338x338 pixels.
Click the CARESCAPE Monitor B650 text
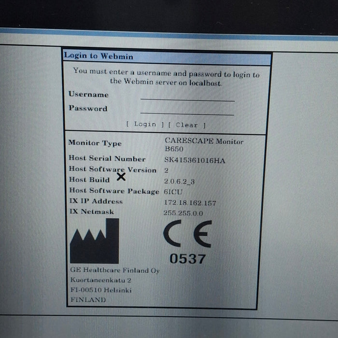click(203, 145)
